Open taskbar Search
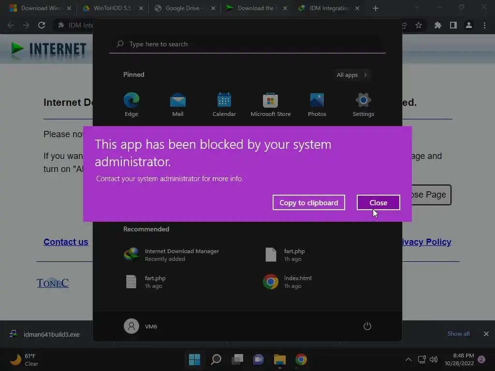Screen dimensions: 495x371 click(216, 359)
